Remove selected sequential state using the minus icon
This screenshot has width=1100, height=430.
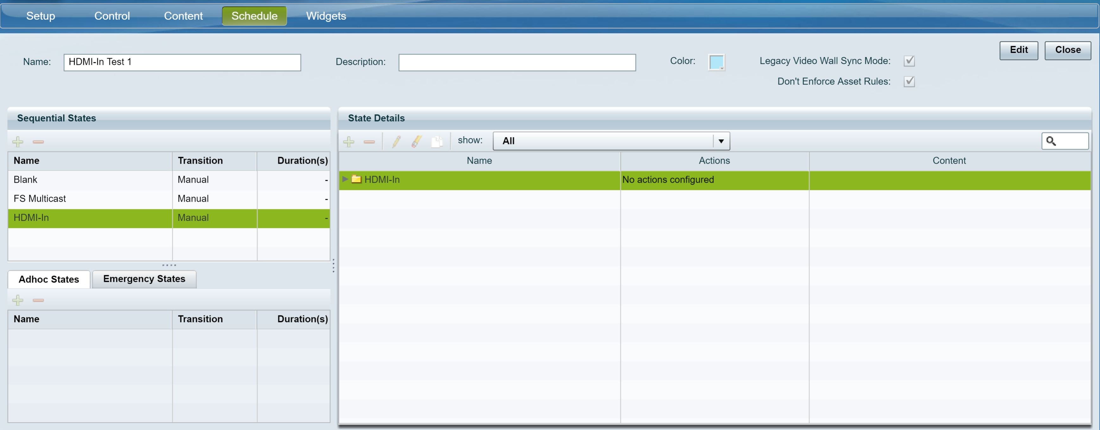pos(38,141)
